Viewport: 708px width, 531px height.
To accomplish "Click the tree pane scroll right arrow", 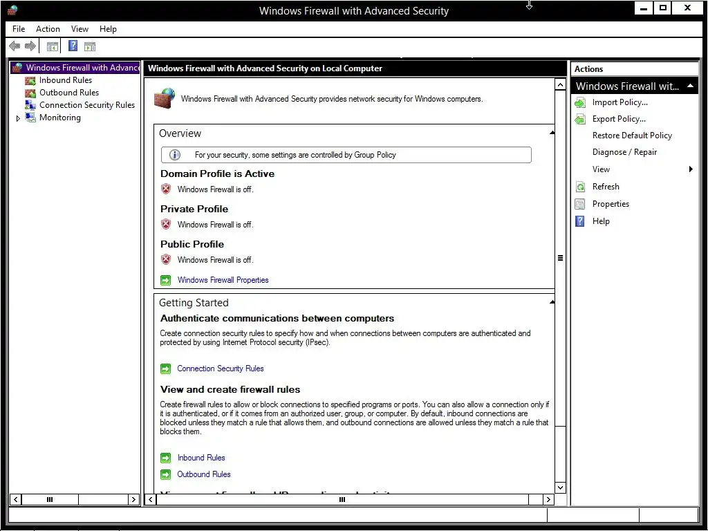I will (133, 499).
